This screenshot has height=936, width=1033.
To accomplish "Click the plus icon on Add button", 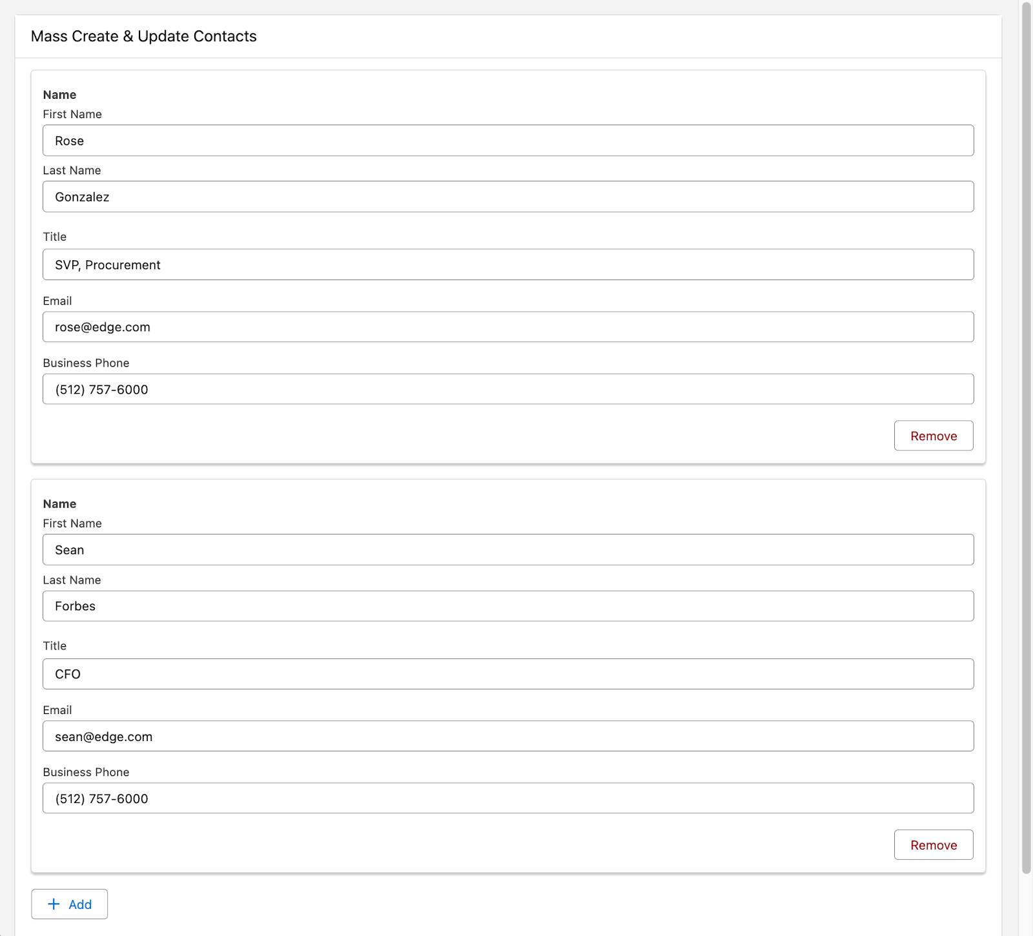I will coord(54,904).
